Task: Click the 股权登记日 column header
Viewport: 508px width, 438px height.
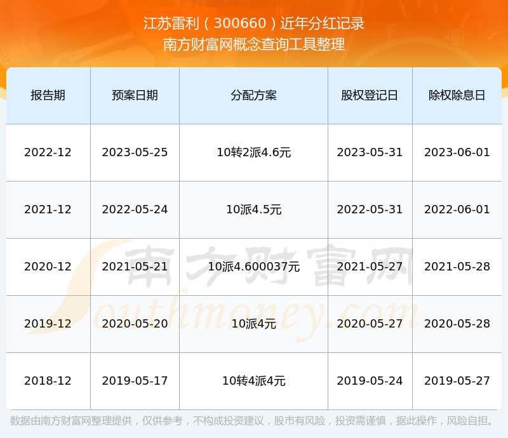Action: [x=370, y=95]
